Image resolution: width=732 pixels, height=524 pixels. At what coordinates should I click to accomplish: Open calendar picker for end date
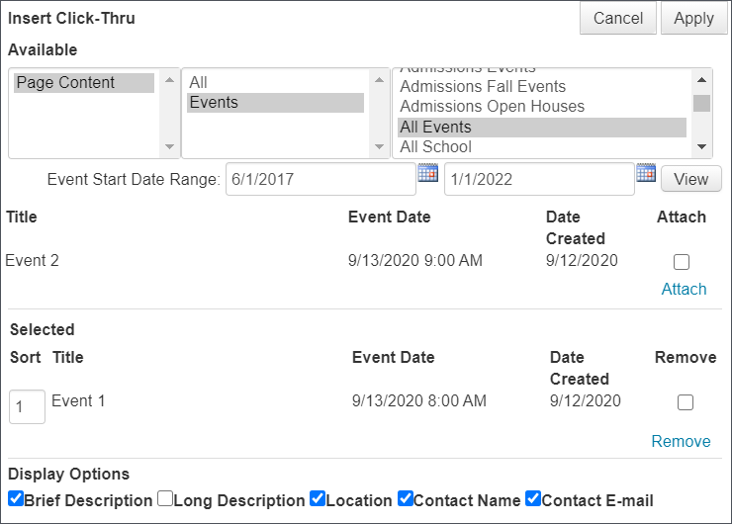pyautogui.click(x=646, y=173)
